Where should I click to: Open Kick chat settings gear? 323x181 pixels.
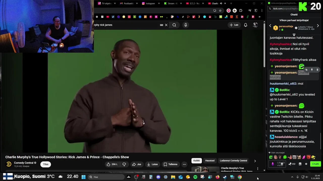coord(306,164)
